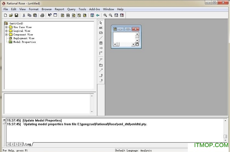Click the Copy icon in the toolbar

pyautogui.click(x=30, y=15)
